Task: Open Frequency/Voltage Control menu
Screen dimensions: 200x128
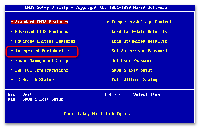Action: pos(141,22)
